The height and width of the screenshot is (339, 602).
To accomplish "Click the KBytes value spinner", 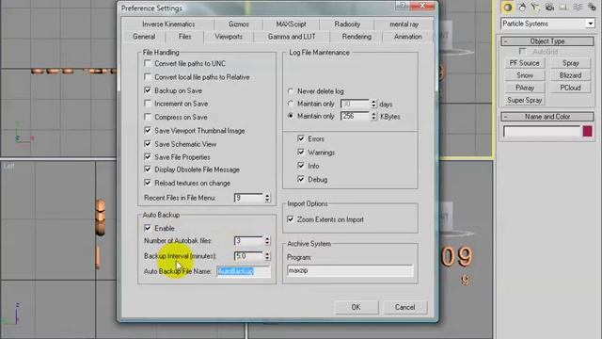I will tap(374, 116).
